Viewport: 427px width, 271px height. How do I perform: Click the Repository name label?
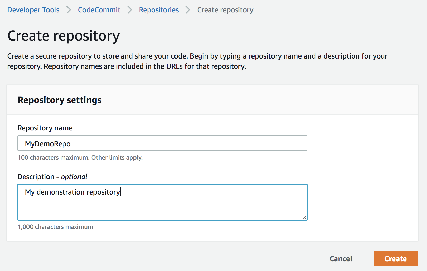45,128
